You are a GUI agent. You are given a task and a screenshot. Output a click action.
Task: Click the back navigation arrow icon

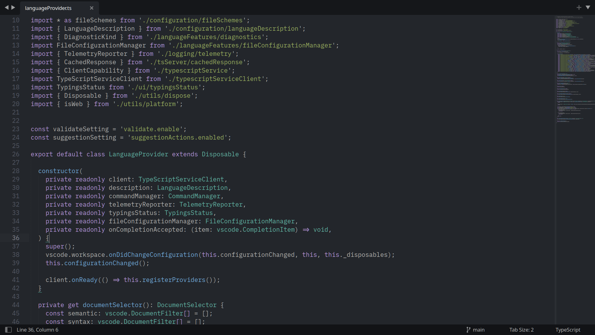coord(7,7)
